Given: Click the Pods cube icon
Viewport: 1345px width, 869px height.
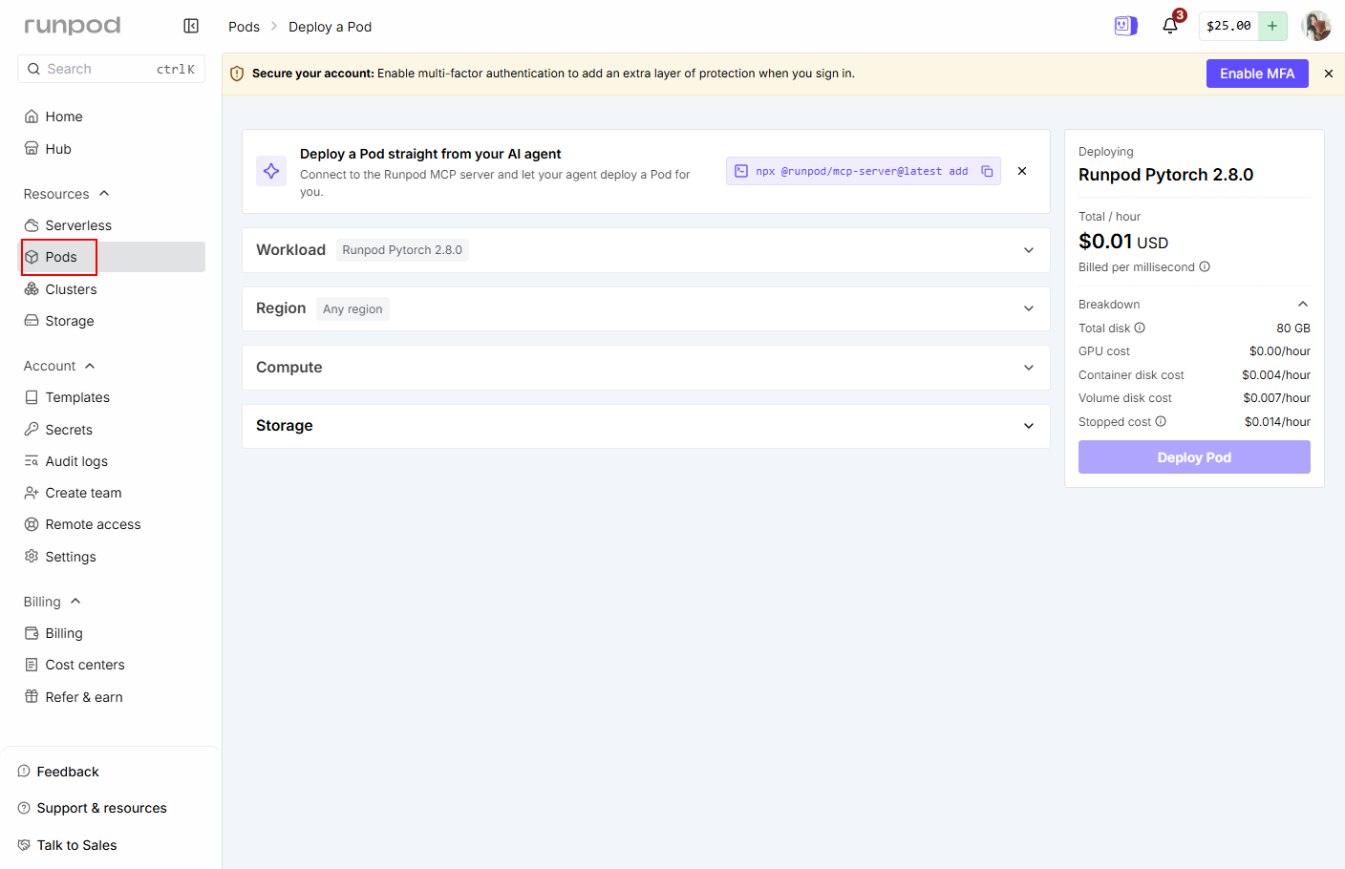Looking at the screenshot, I should tap(32, 257).
